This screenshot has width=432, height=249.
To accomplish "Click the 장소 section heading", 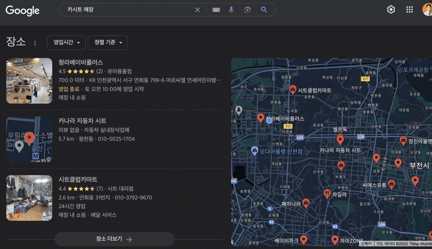I will click(x=16, y=42).
